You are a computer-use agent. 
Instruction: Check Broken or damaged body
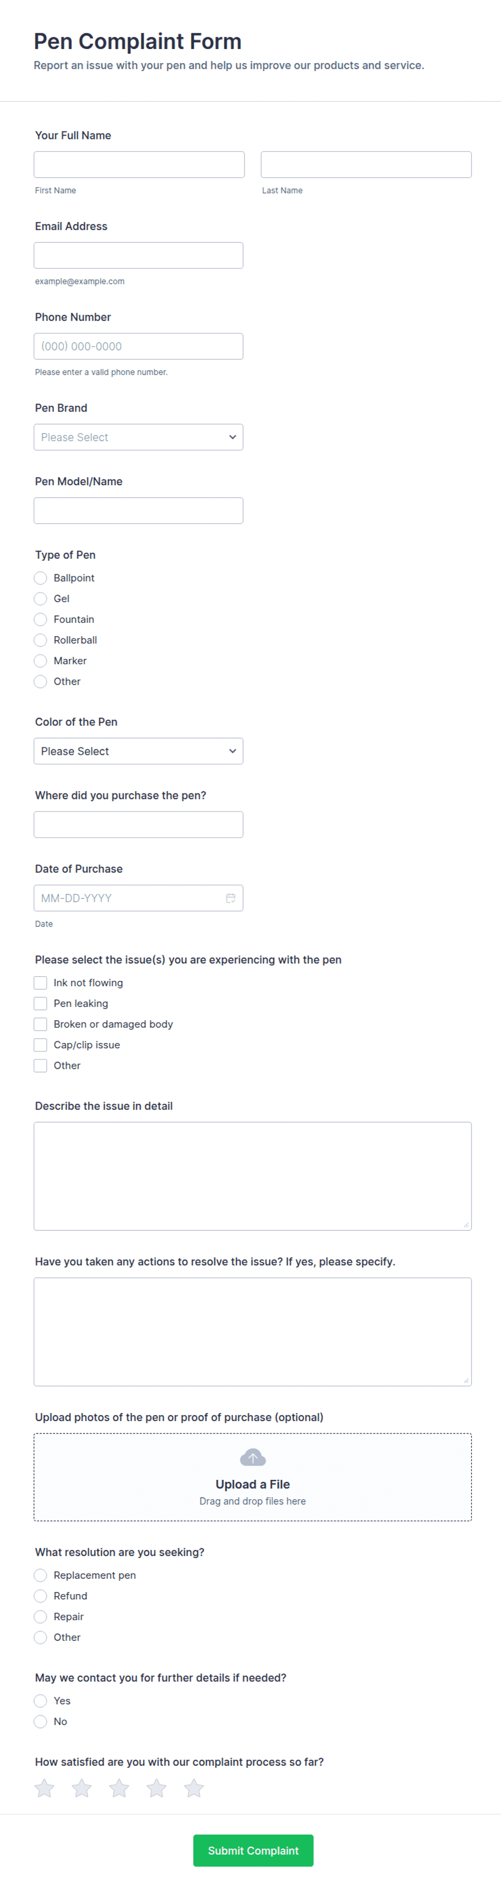click(x=40, y=1024)
